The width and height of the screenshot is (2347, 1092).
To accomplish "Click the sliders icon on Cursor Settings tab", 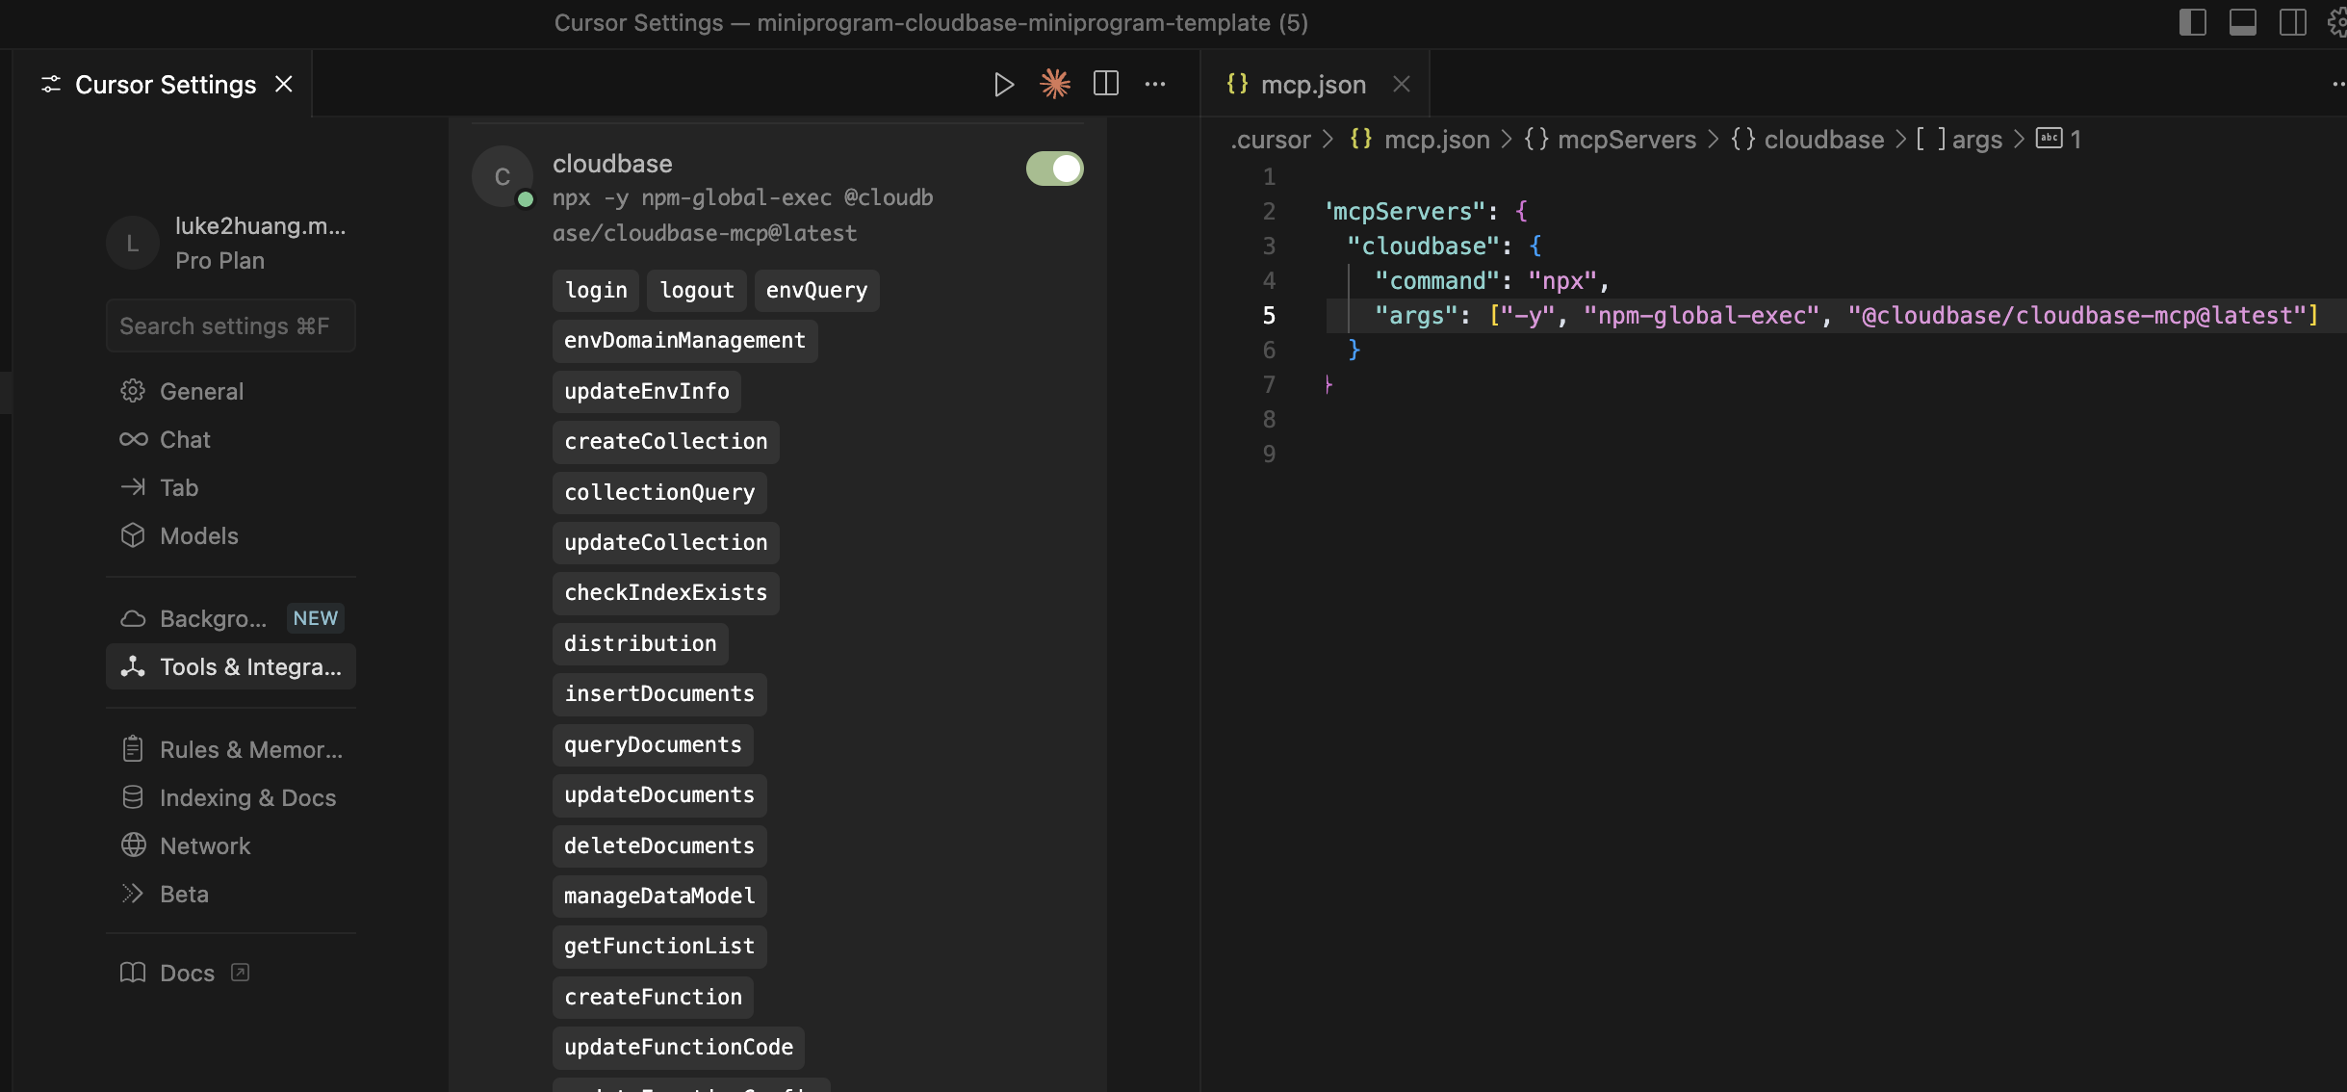I will pyautogui.click(x=51, y=85).
